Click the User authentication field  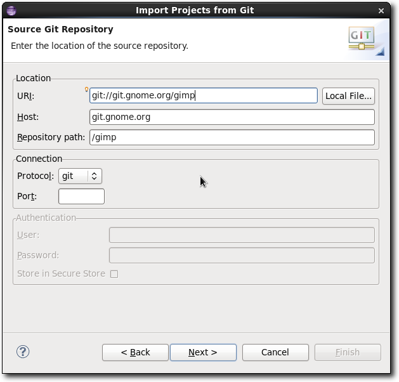coord(241,235)
